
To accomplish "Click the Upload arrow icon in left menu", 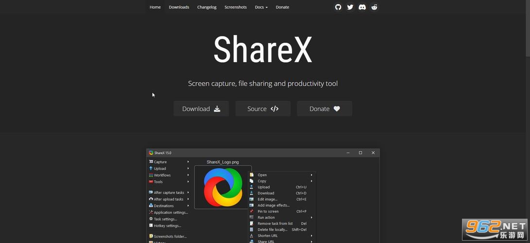I will tap(151, 168).
